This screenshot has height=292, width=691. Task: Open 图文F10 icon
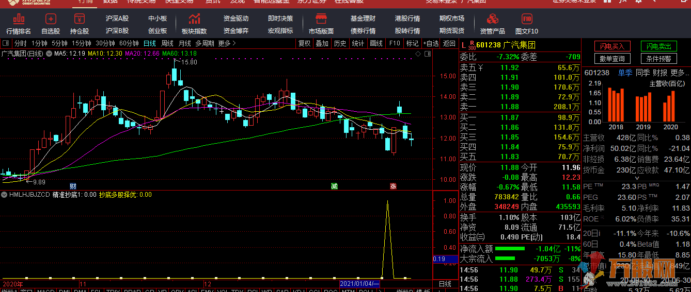pos(527,19)
